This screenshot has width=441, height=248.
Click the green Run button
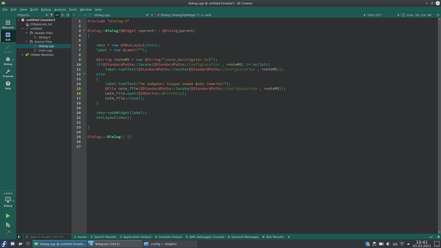point(8,216)
